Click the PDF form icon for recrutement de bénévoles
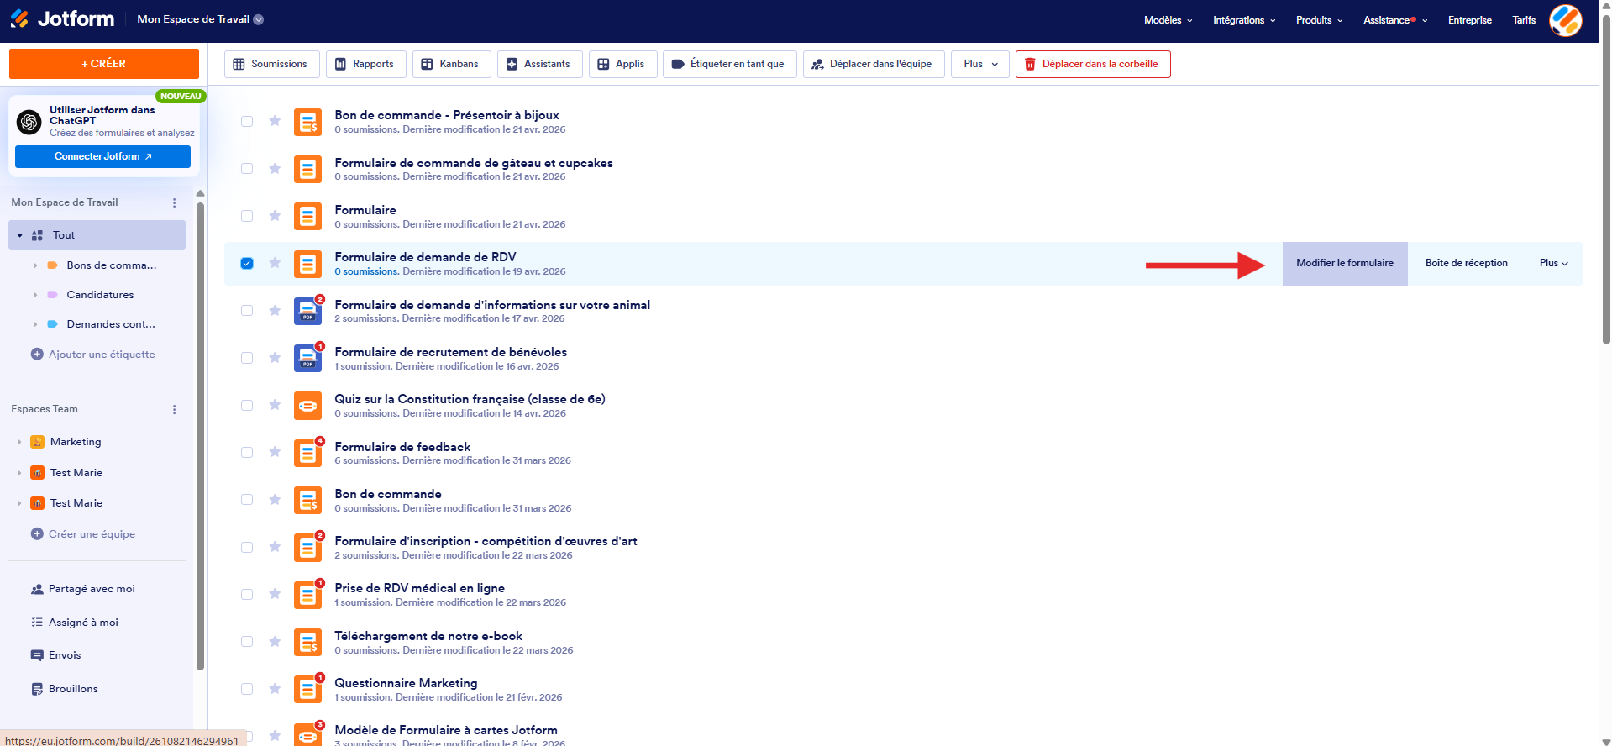Screen dimensions: 1612x746 pyautogui.click(x=307, y=358)
